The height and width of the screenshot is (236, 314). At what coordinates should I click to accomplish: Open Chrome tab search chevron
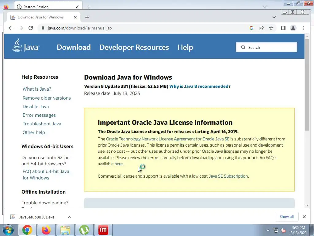point(274,17)
